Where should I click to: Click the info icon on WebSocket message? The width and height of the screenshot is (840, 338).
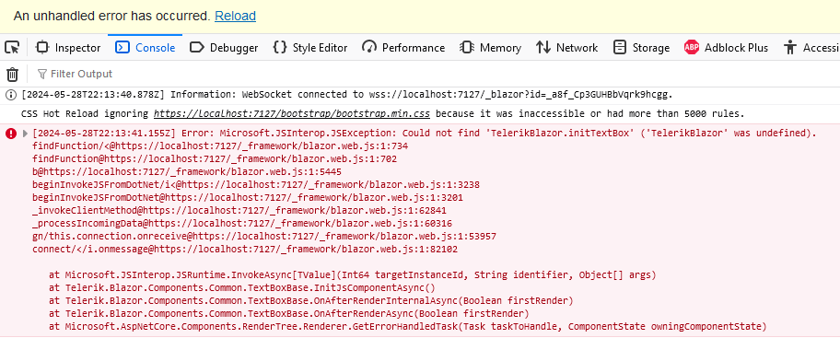(11, 95)
